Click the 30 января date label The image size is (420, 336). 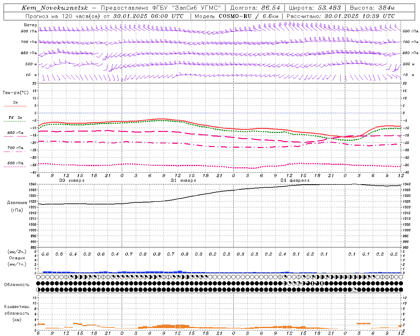click(x=72, y=180)
